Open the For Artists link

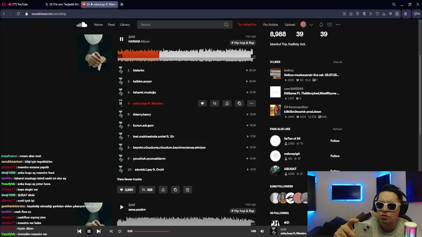coord(271,25)
